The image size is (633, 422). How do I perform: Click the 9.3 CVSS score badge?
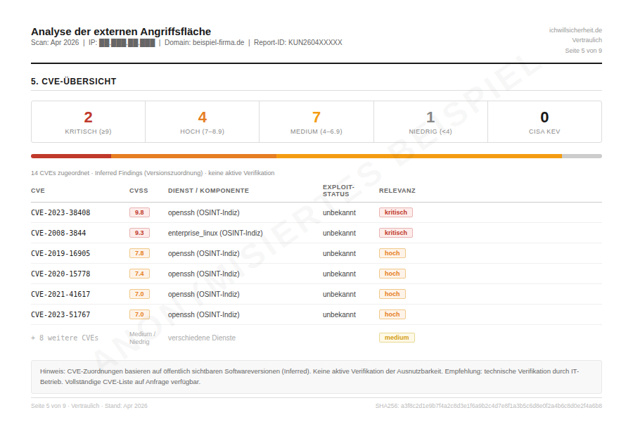pyautogui.click(x=139, y=233)
